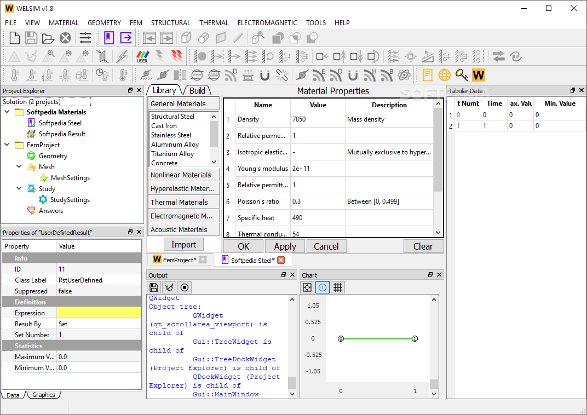Click the orange notes document icon
The height and width of the screenshot is (415, 587).
(x=428, y=75)
